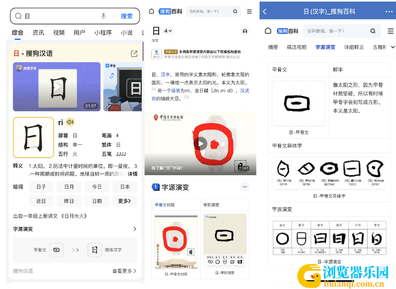Play the 中国文字博物馆 video
The height and width of the screenshot is (289, 396).
(201, 144)
